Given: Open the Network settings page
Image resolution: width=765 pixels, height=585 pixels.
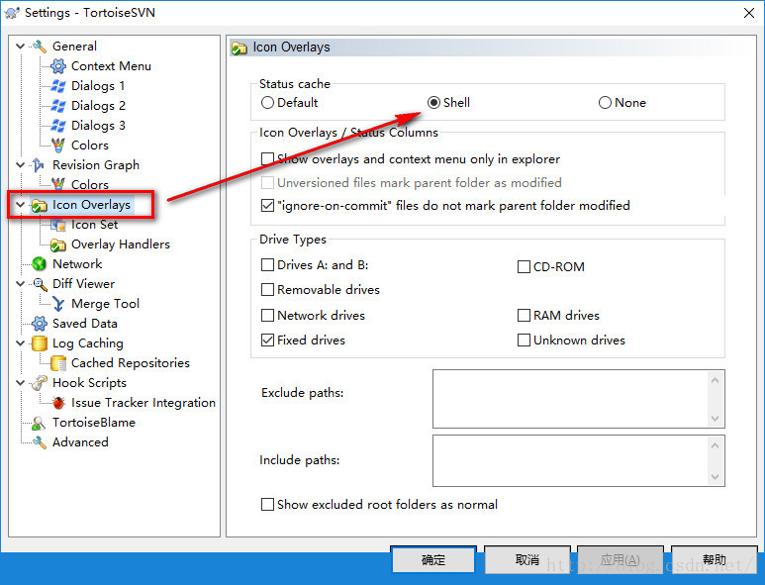Looking at the screenshot, I should [77, 264].
